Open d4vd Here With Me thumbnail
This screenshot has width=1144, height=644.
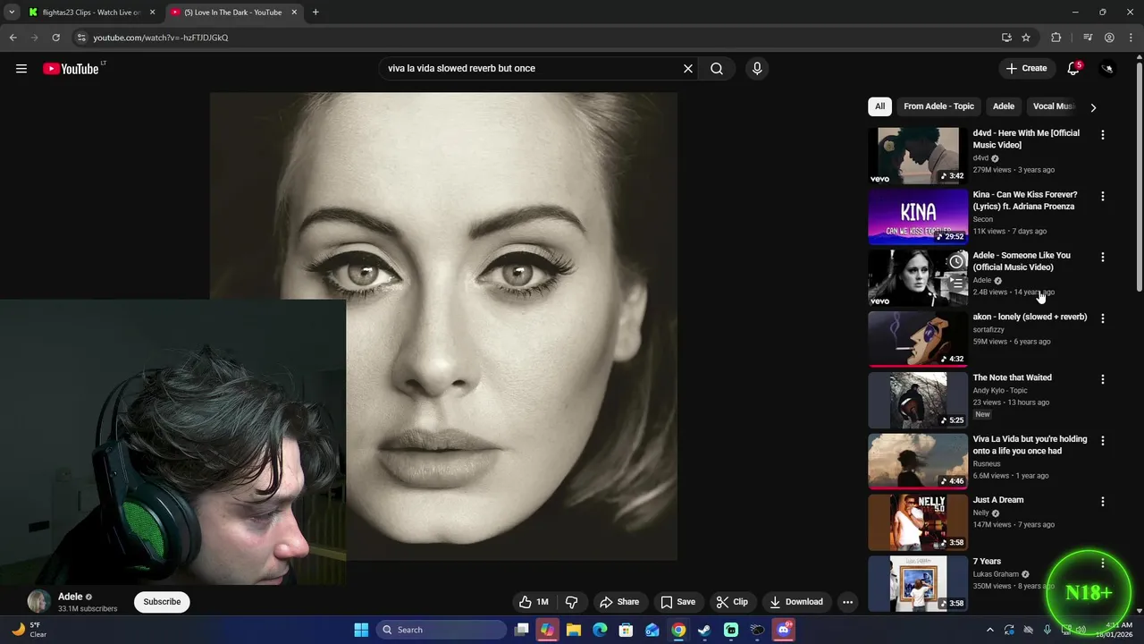[918, 156]
